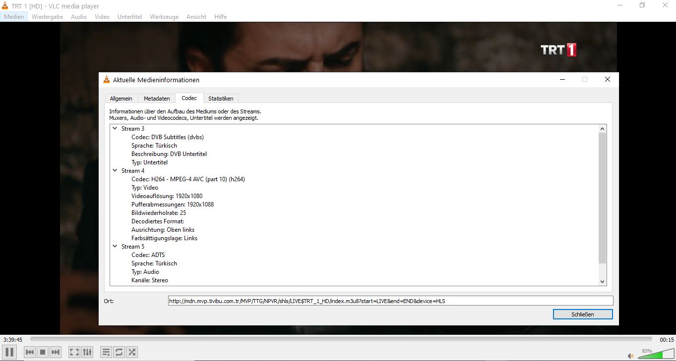Restore down the VLC main window
The height and width of the screenshot is (361, 676).
tap(642, 5)
